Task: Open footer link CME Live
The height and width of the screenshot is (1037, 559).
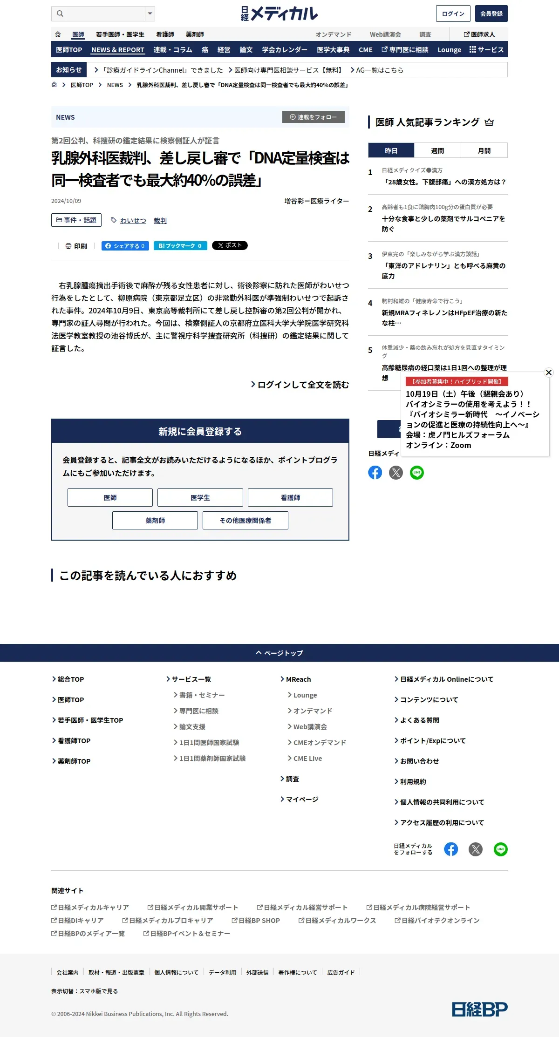Action: (305, 759)
